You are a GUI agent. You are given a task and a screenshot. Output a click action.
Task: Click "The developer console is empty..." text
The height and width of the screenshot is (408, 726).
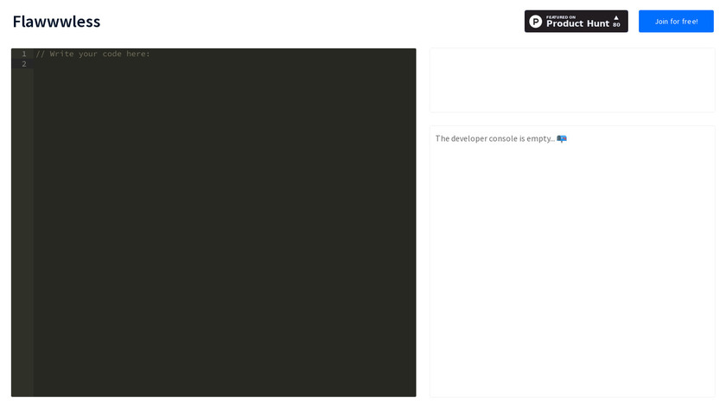coord(495,138)
